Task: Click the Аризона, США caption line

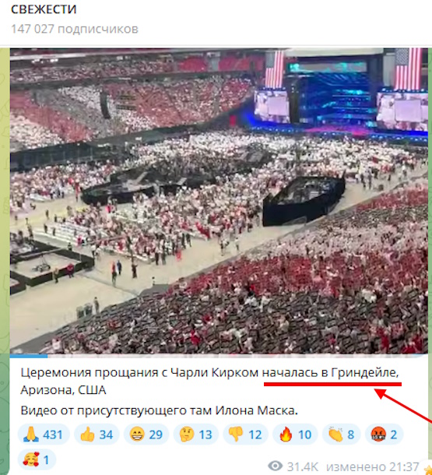Action: [63, 390]
